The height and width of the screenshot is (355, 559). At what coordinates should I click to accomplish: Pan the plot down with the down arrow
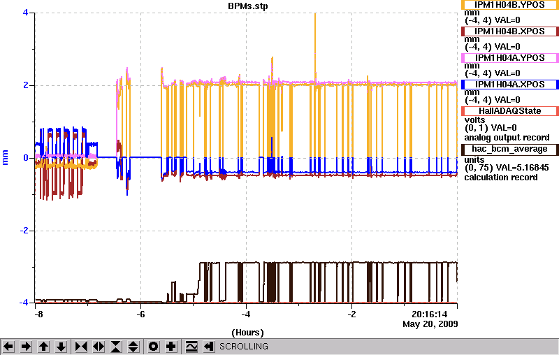(61, 347)
